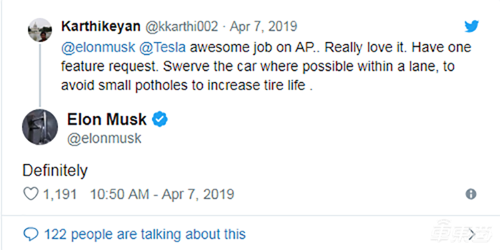Click the "Definitely" tweet text
Image resolution: width=500 pixels, height=250 pixels.
[x=55, y=169]
